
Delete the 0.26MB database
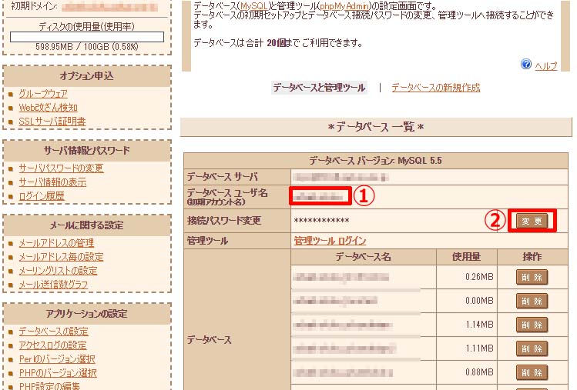[x=532, y=277]
